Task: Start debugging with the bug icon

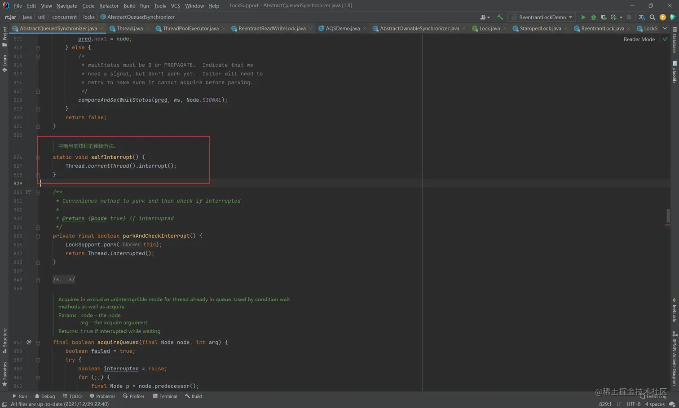Action: pyautogui.click(x=593, y=17)
